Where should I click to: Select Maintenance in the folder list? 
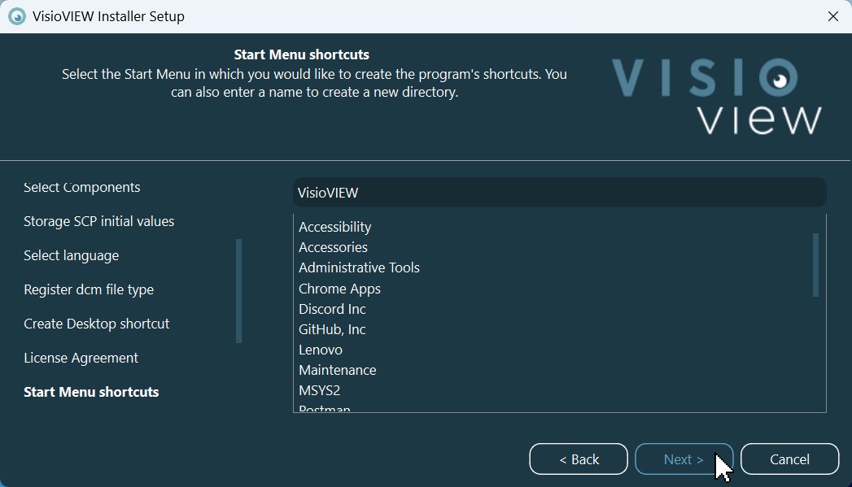[x=337, y=370]
